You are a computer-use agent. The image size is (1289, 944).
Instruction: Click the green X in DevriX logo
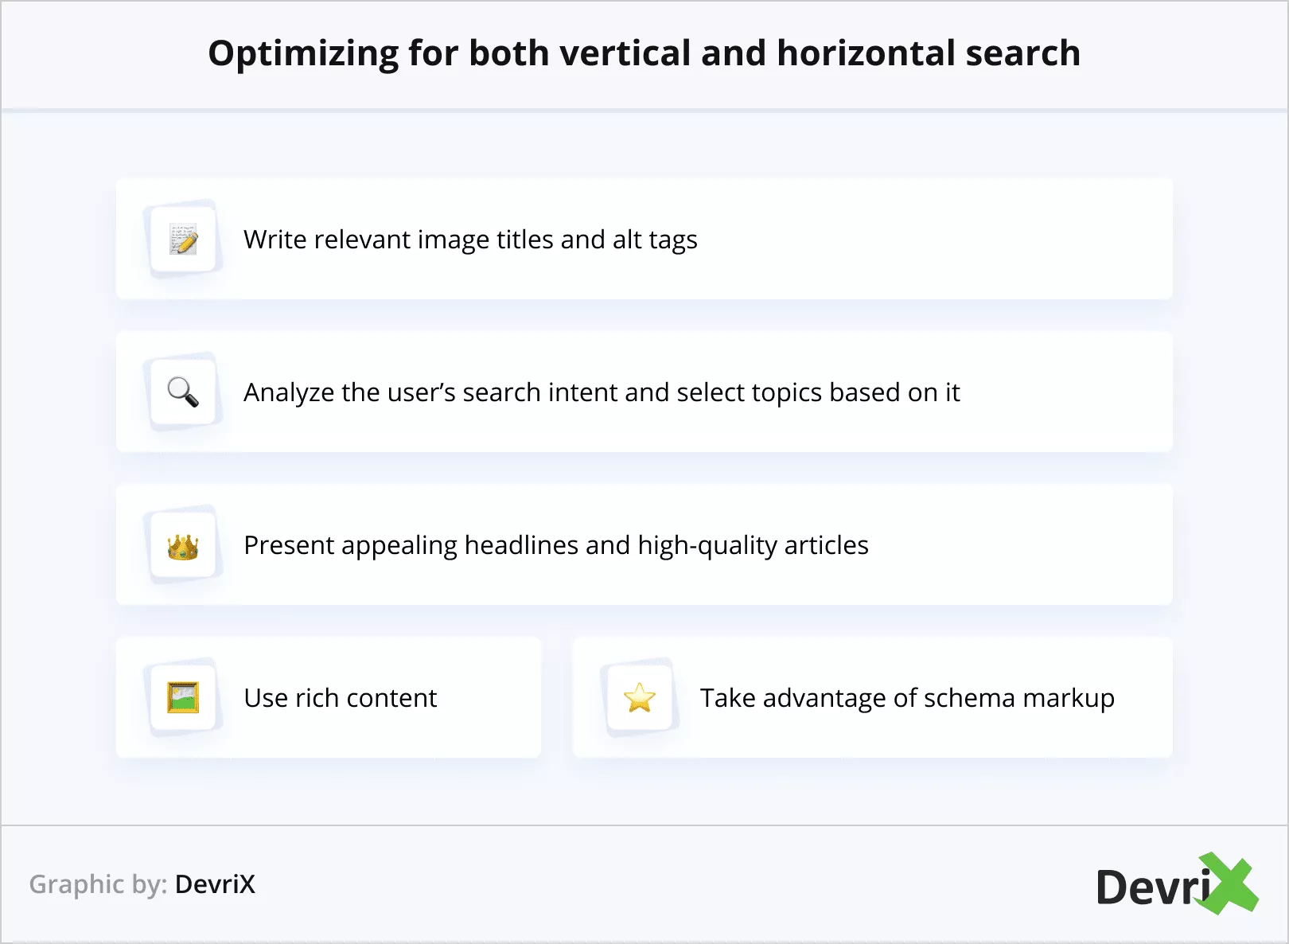click(1230, 884)
